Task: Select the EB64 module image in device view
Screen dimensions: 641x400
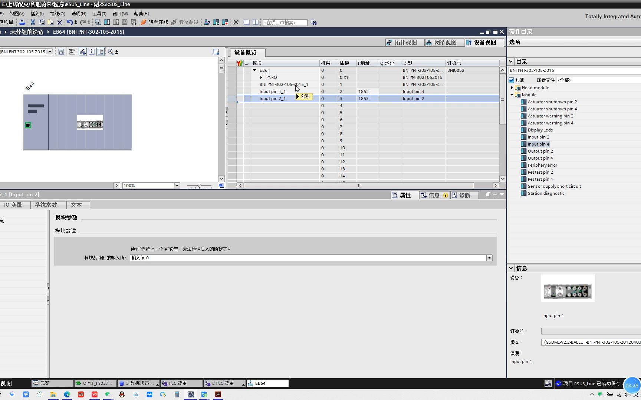Action: 90,123
